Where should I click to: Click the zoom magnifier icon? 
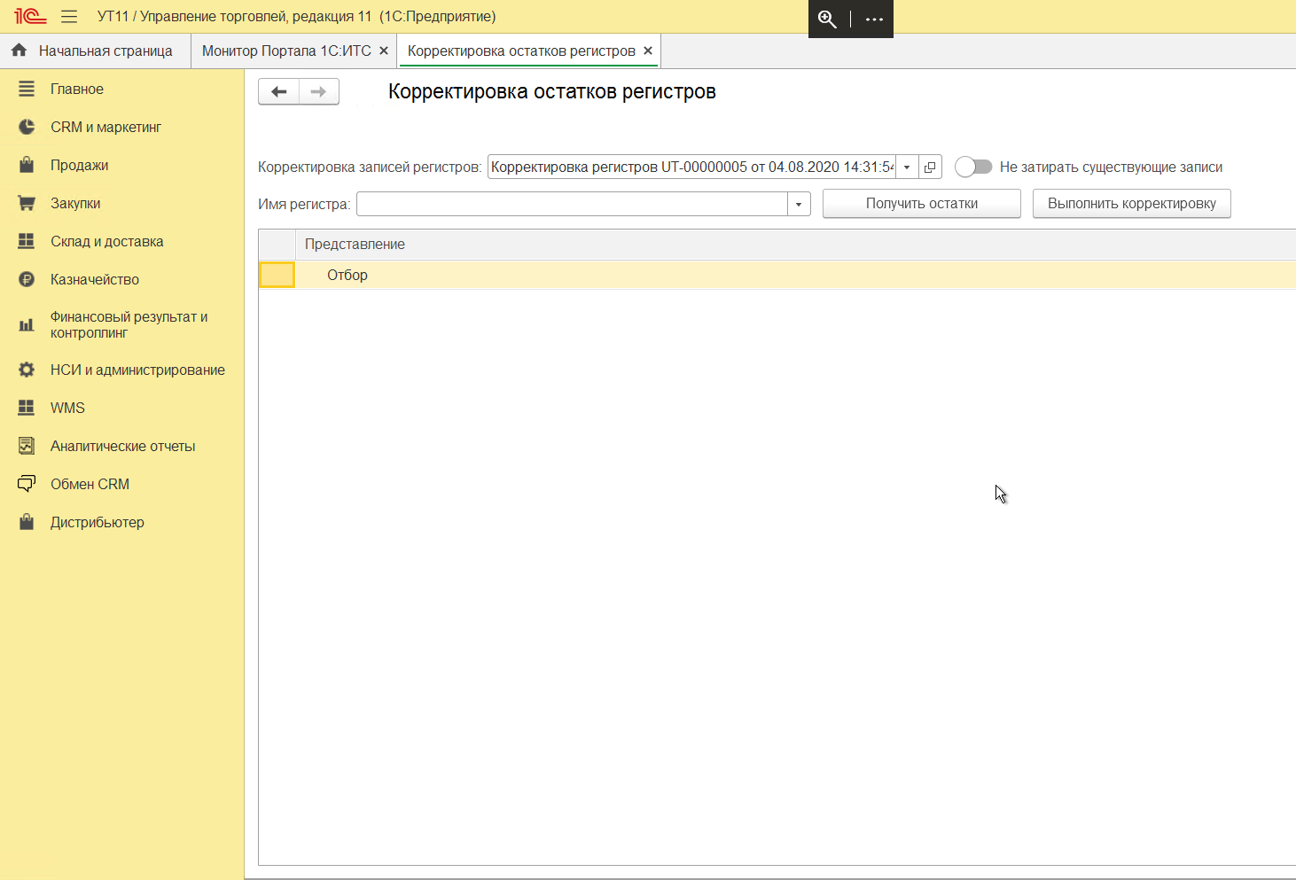827,19
